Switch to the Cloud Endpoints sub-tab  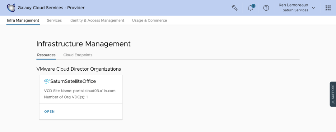78,55
